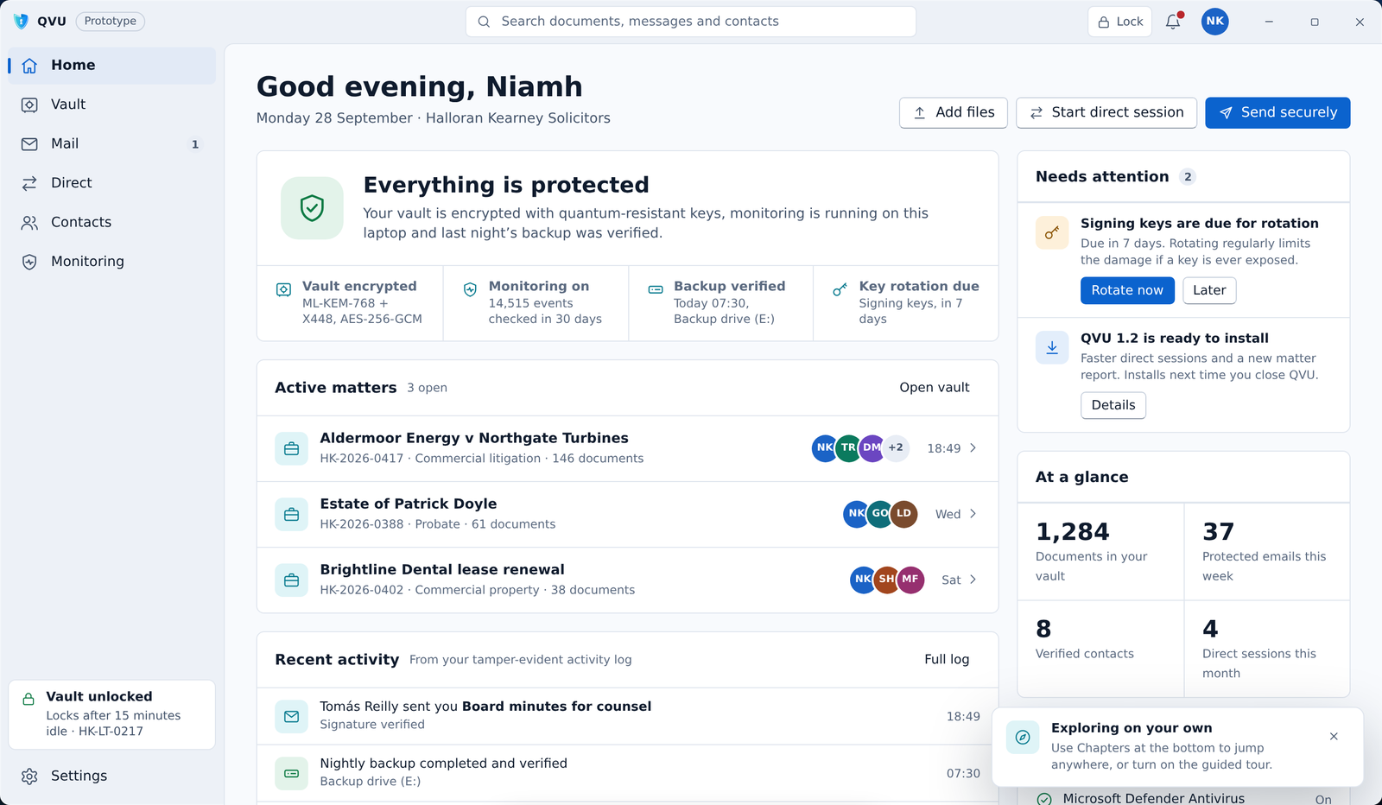The height and width of the screenshot is (805, 1382).
Task: Click the signing keys rotation key icon
Action: (x=1052, y=233)
